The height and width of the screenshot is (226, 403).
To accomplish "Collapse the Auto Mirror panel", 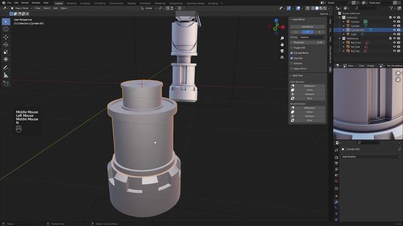I will point(291,19).
